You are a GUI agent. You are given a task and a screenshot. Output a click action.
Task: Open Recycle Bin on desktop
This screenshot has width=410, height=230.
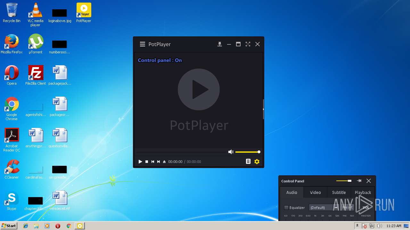pyautogui.click(x=12, y=13)
